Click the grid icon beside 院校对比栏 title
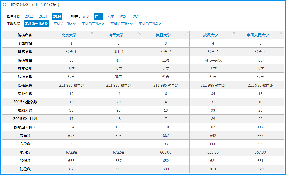The width and height of the screenshot is (286, 175). coord(5,5)
